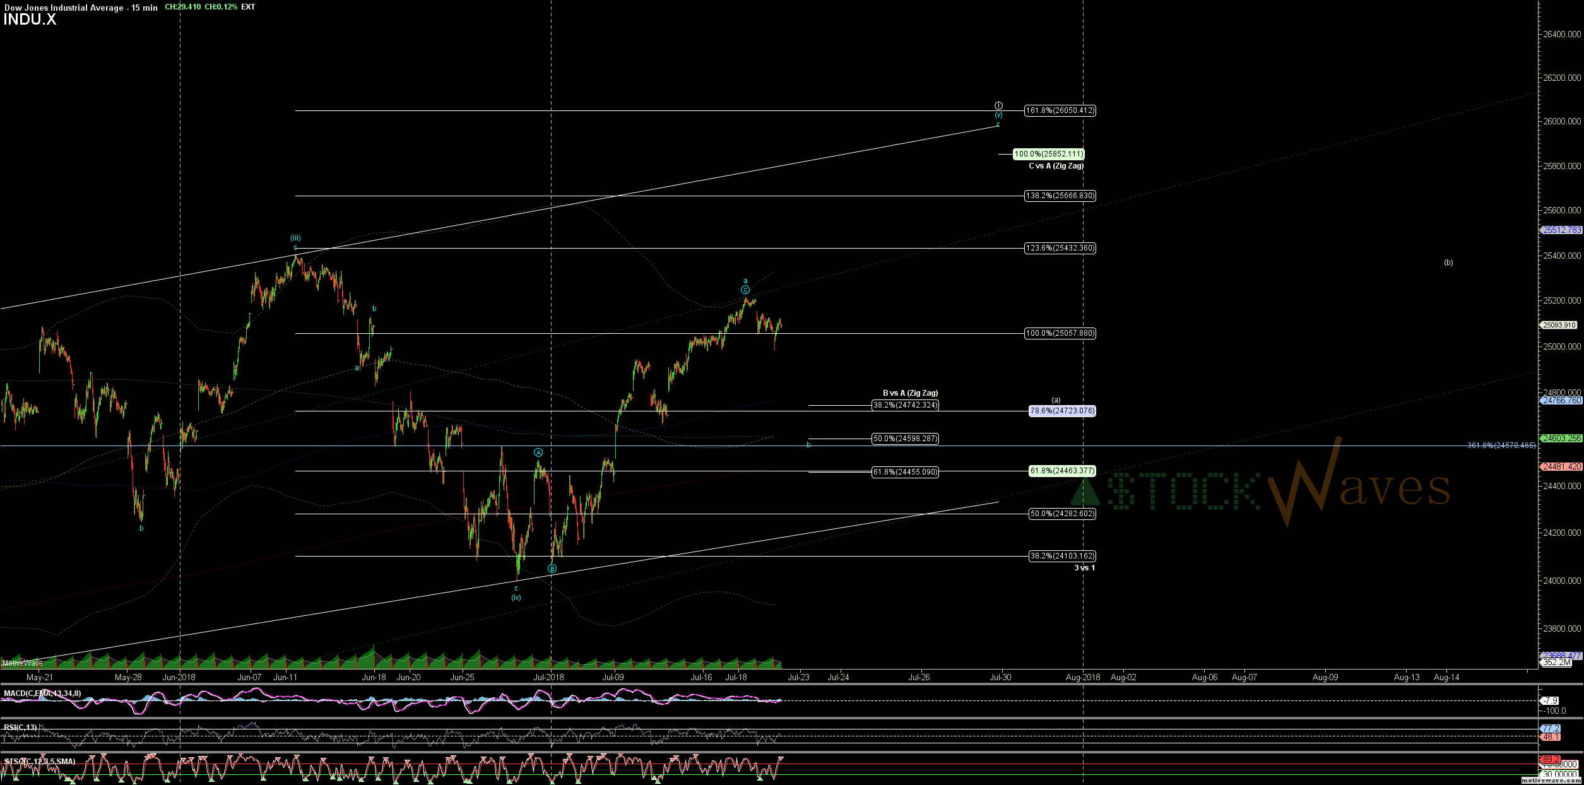Click the CH:29.410 change value
The width and height of the screenshot is (1584, 785).
[x=183, y=7]
